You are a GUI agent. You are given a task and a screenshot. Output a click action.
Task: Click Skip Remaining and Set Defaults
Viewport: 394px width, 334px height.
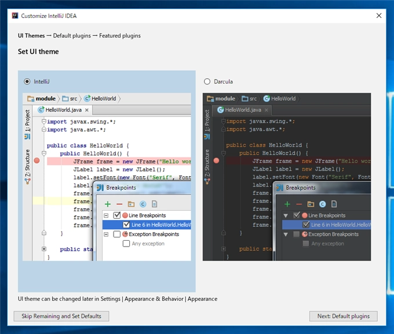point(61,316)
